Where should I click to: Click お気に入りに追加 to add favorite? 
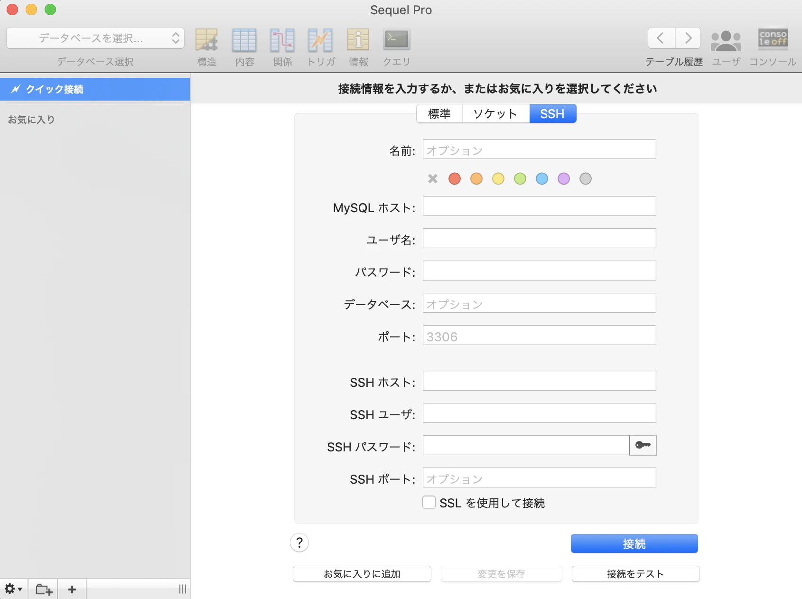point(362,574)
